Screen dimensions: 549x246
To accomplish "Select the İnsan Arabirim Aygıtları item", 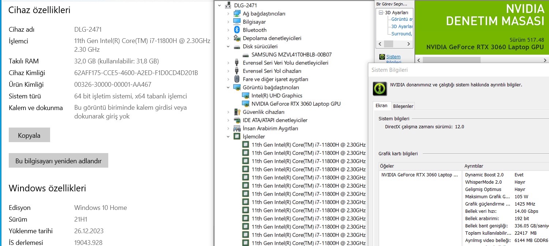I will point(270,128).
